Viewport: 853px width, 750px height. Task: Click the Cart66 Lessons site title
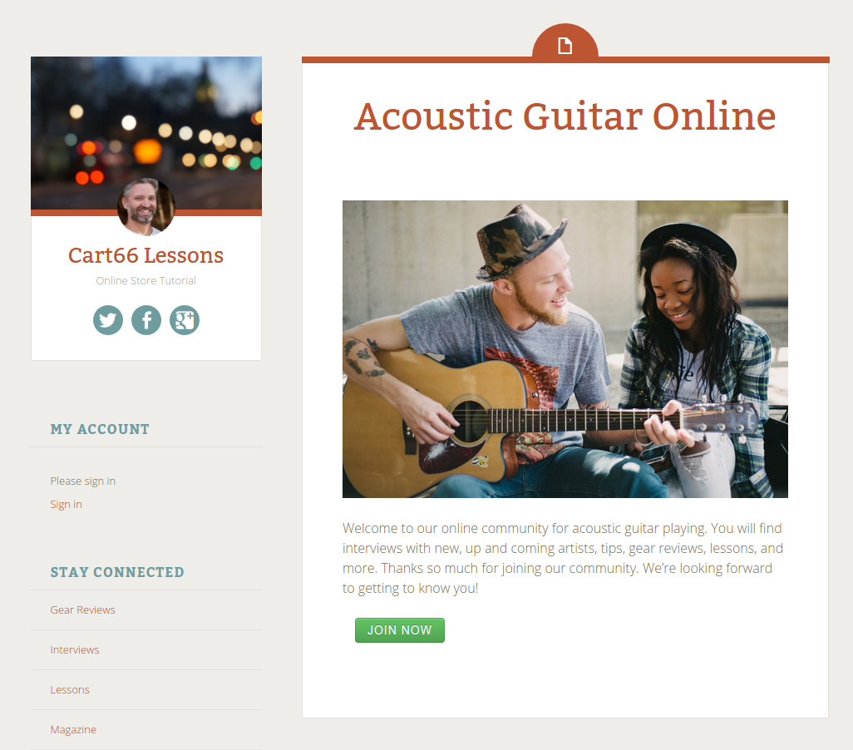[x=145, y=255]
